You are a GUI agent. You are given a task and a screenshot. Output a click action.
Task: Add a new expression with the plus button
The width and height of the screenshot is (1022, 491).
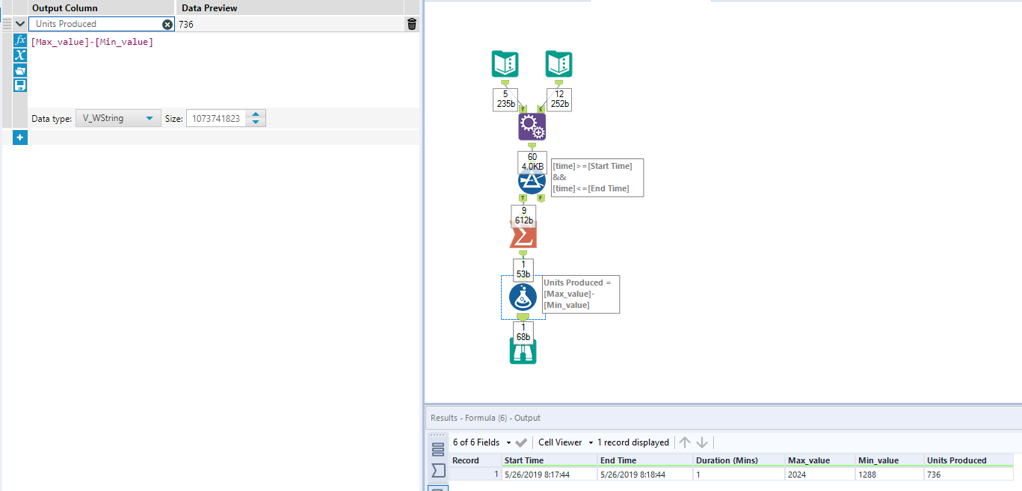coord(19,137)
